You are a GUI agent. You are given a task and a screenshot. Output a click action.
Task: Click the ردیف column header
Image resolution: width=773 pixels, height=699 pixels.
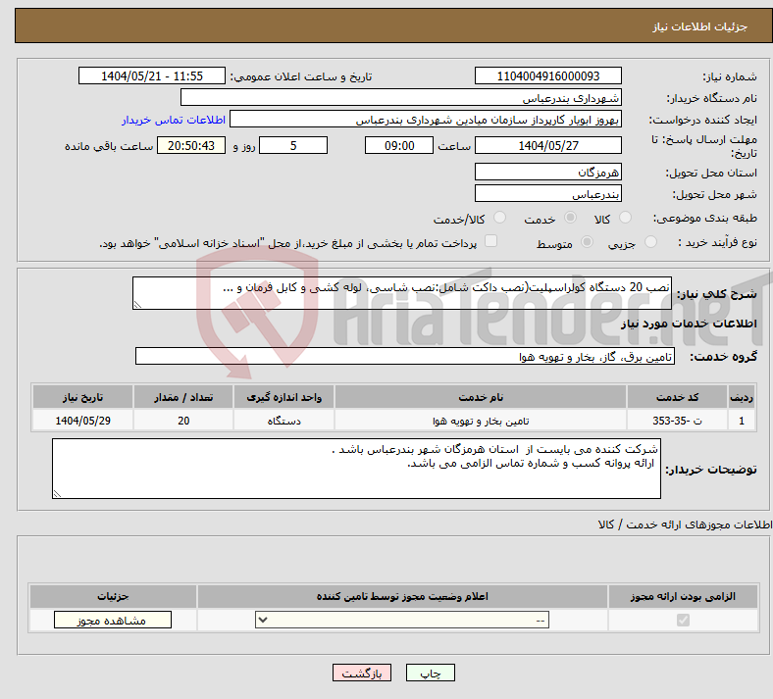[742, 397]
